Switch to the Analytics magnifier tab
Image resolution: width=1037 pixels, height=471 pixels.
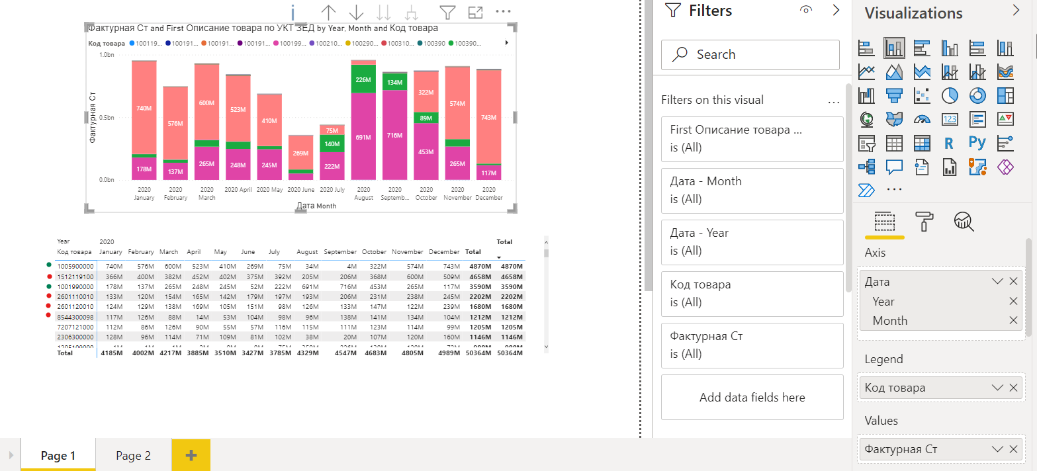pos(964,221)
